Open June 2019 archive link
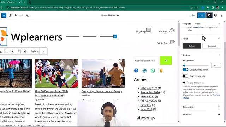This screenshot has height=127, width=226. point(146,109)
